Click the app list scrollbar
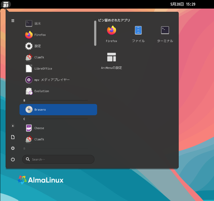The image size is (214, 201). 95,33
